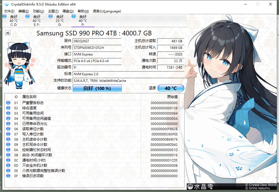Viewport: 279px width, 192px height.
Task: Click the power-on time value 7381 小时
Action: pyautogui.click(x=171, y=68)
